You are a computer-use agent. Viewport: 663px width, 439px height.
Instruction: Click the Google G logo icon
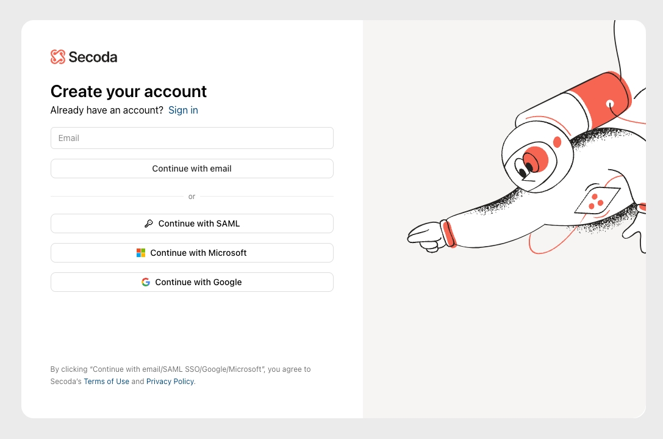coord(146,282)
